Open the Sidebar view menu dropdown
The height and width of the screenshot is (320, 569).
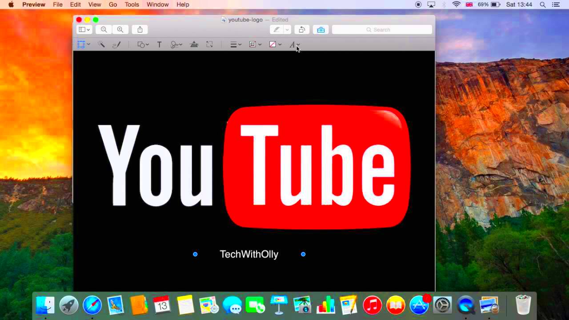coord(84,30)
